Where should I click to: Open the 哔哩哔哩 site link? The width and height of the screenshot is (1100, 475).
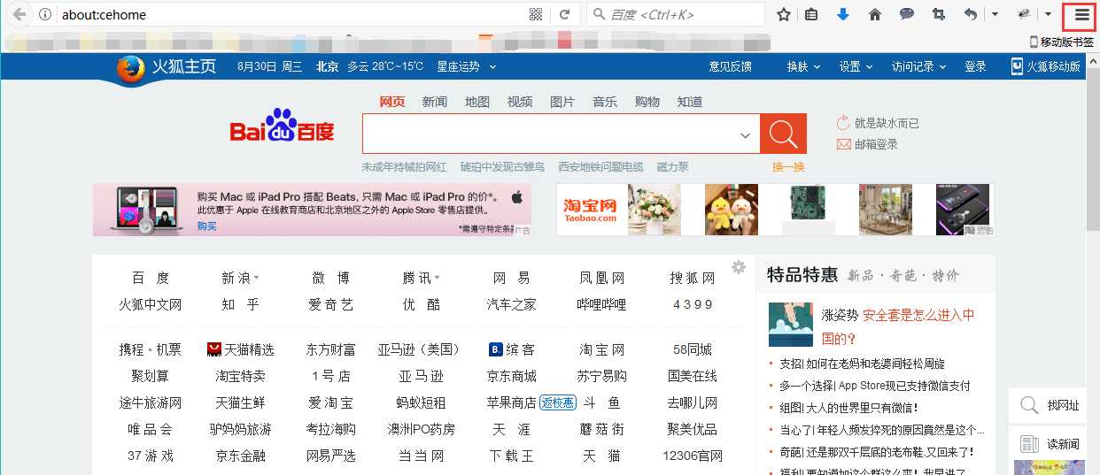(601, 304)
